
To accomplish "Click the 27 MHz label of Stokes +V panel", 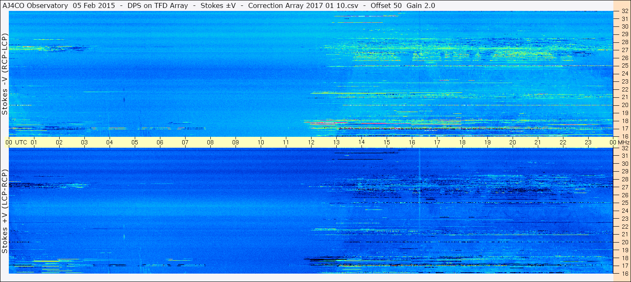I will click(x=625, y=187).
